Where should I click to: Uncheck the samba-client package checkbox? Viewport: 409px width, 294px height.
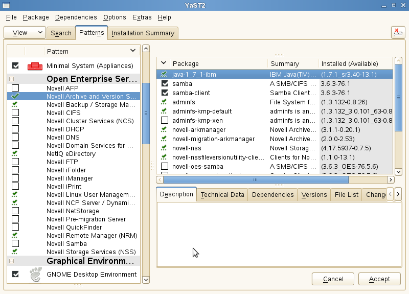(x=164, y=93)
